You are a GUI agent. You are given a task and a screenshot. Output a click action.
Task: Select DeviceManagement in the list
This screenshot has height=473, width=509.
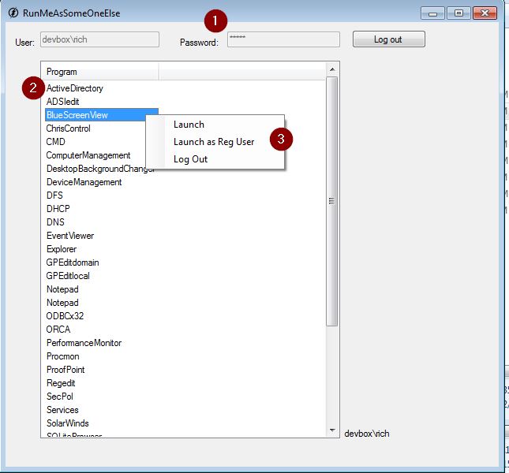84,182
